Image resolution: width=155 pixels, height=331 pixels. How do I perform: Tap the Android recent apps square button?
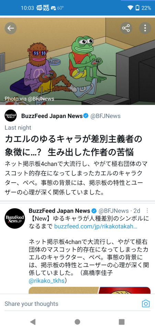coord(122,322)
